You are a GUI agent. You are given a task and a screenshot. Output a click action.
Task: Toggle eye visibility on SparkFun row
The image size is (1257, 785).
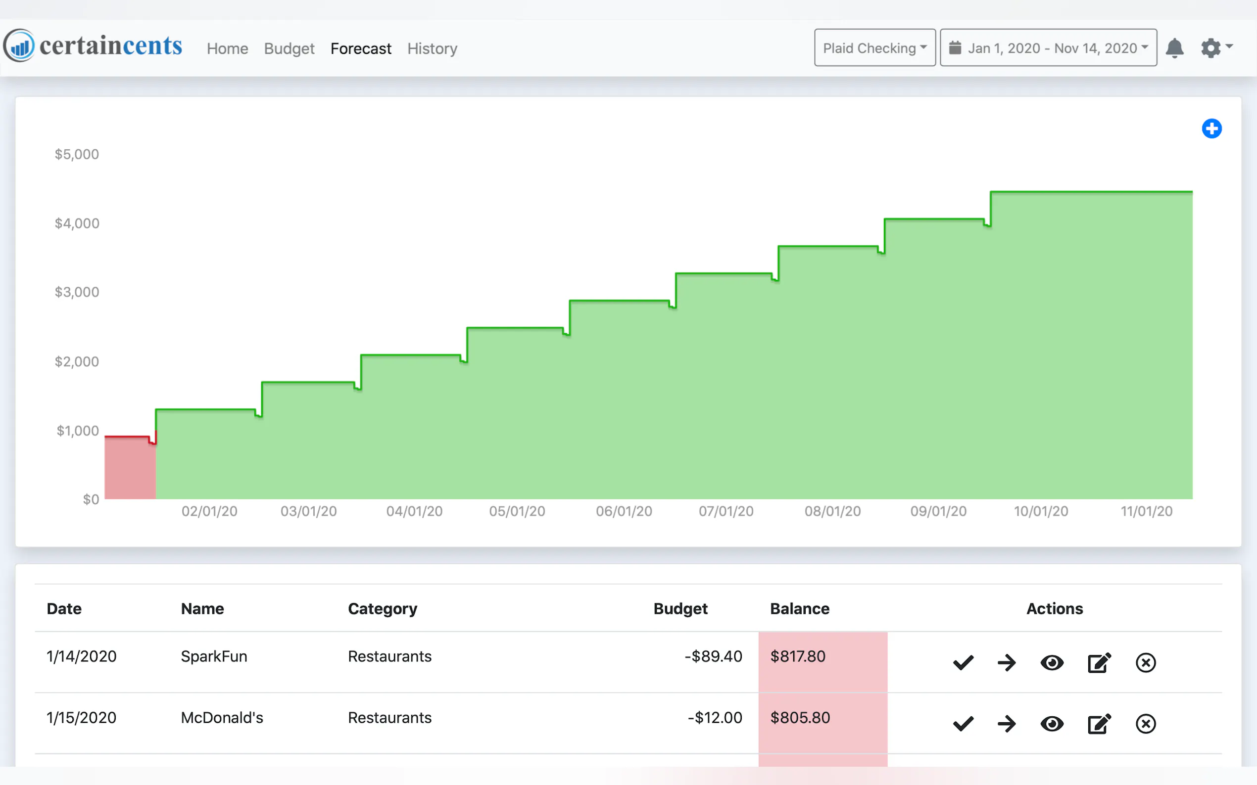[x=1052, y=662]
